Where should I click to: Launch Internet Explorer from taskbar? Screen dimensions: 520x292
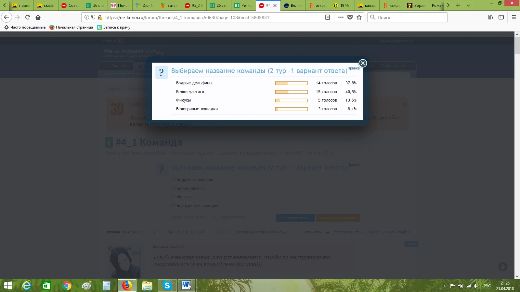tap(26, 286)
